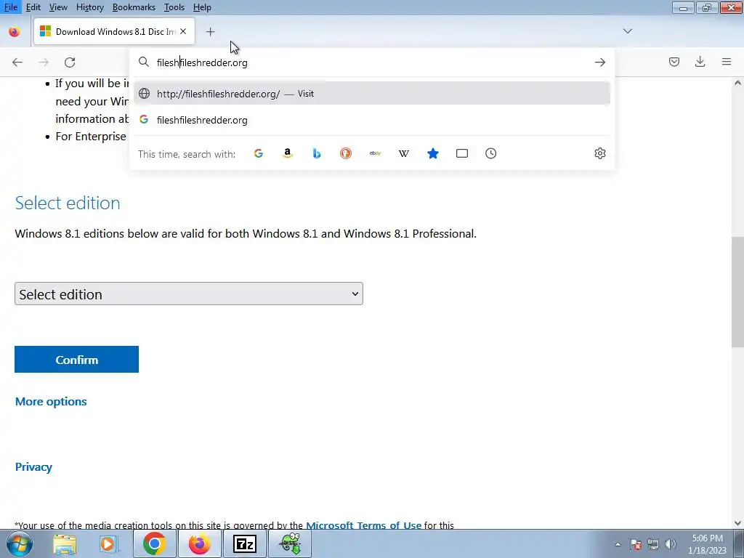This screenshot has width=744, height=558.
Task: Click the Action Center flag icon
Action: [x=635, y=544]
